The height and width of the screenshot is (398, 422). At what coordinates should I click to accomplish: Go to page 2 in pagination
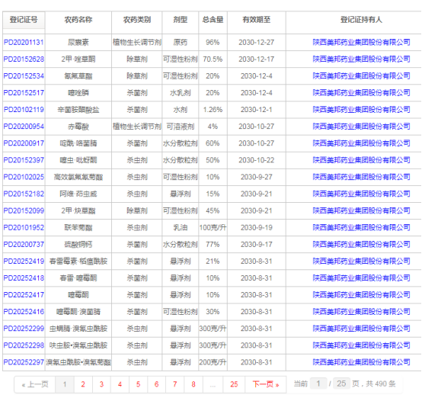(83, 384)
